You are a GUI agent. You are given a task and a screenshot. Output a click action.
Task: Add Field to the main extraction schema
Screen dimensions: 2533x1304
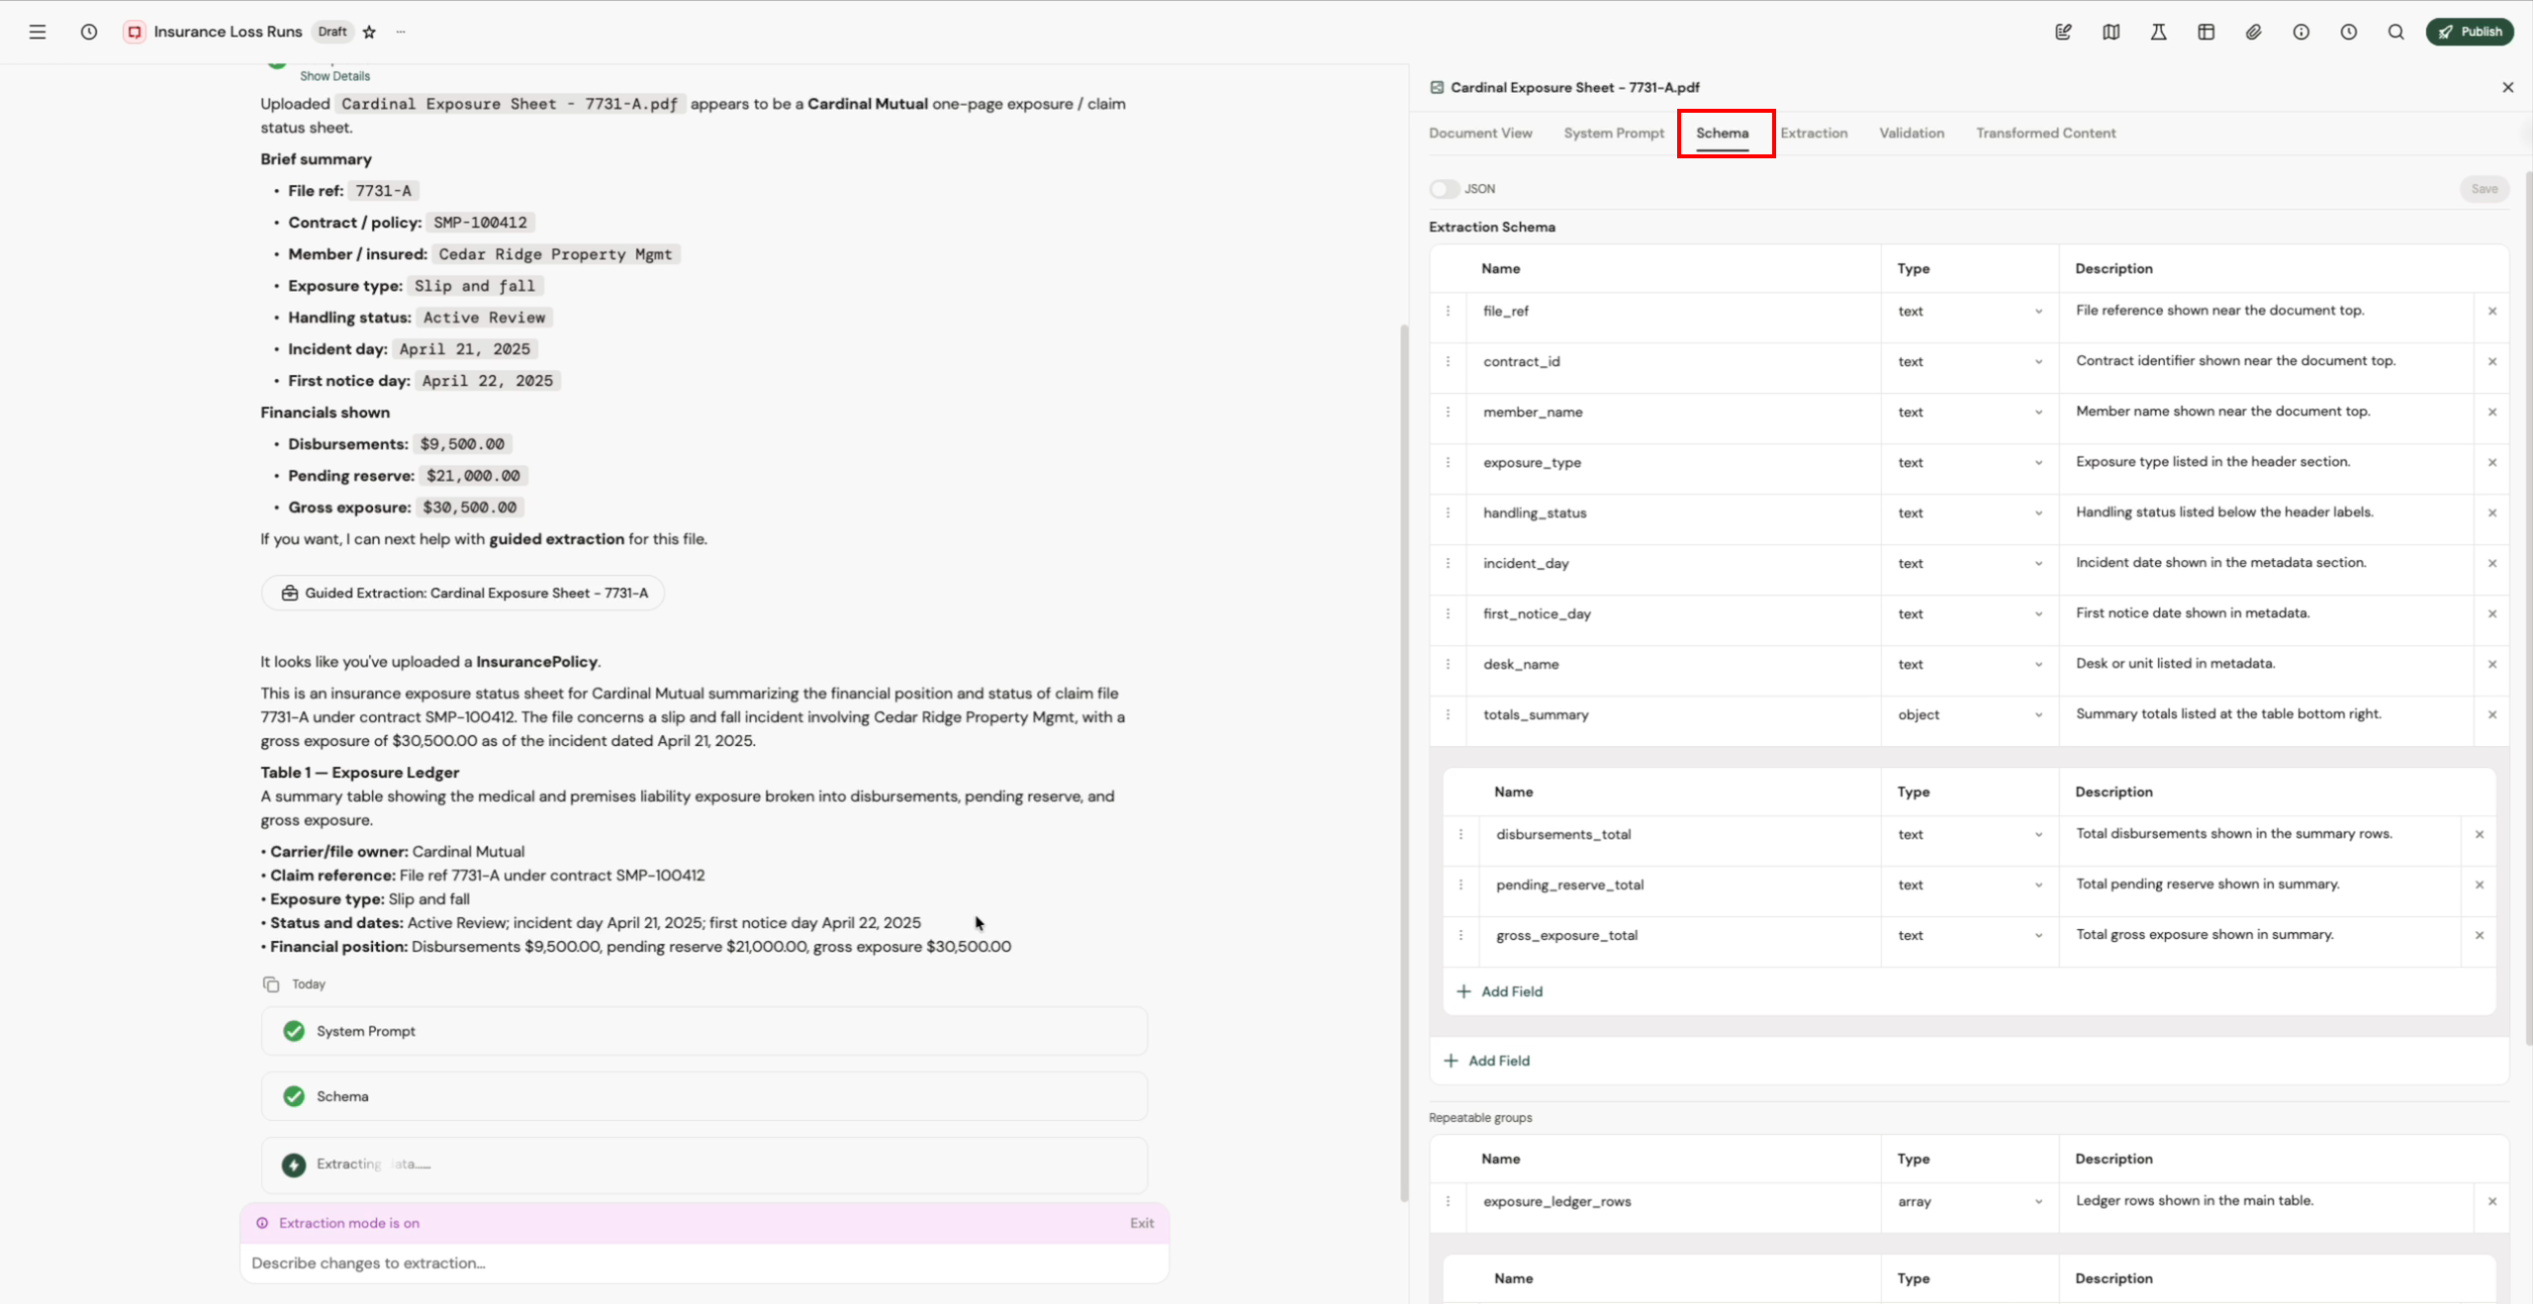[1486, 1061]
